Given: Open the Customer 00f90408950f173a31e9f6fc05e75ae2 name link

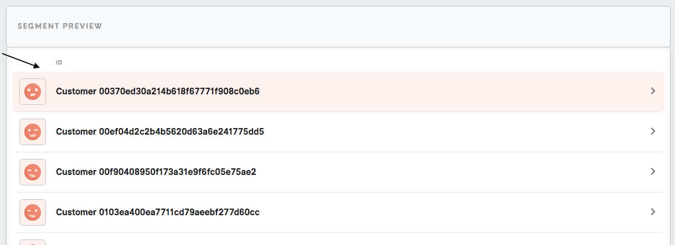Looking at the screenshot, I should pyautogui.click(x=156, y=172).
